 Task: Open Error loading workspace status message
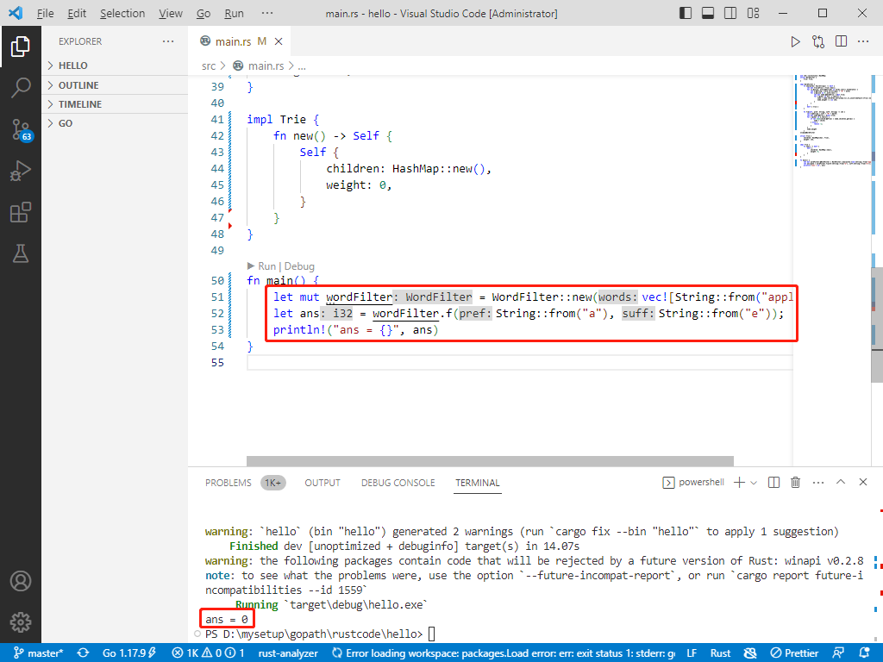[504, 653]
